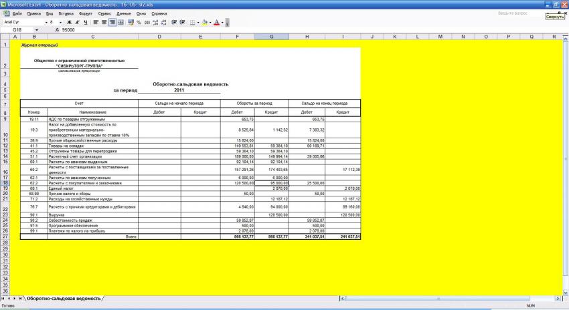Image resolution: width=569 pixels, height=310 pixels.
Task: Select column K header
Action: point(394,37)
